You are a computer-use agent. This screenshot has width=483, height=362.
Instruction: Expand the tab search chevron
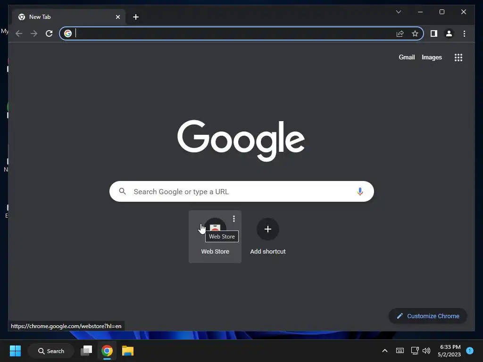tap(398, 12)
